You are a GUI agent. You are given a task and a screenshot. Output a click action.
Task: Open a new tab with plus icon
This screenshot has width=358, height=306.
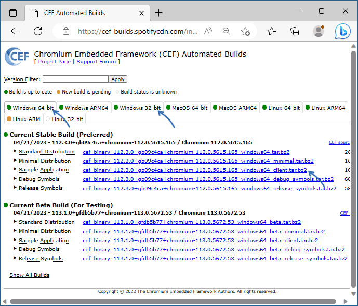158,13
